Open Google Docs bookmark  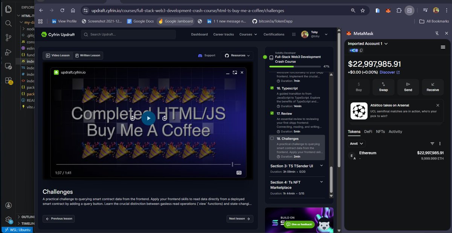140,21
